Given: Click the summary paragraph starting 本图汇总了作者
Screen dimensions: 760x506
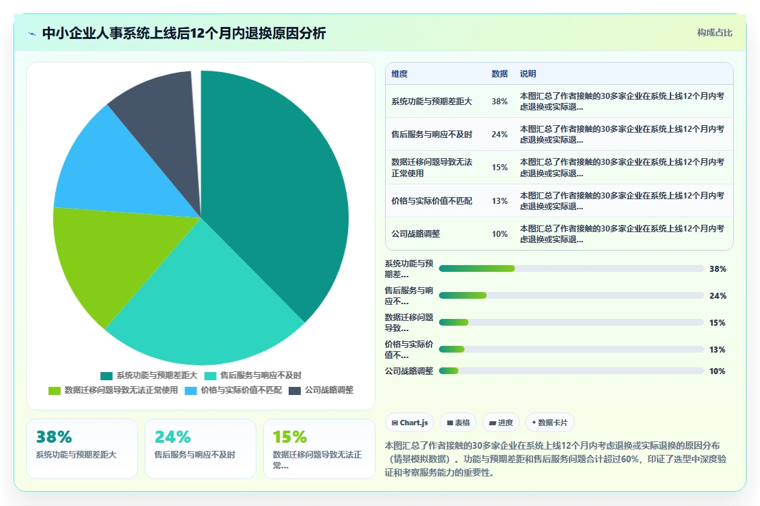Looking at the screenshot, I should point(555,459).
